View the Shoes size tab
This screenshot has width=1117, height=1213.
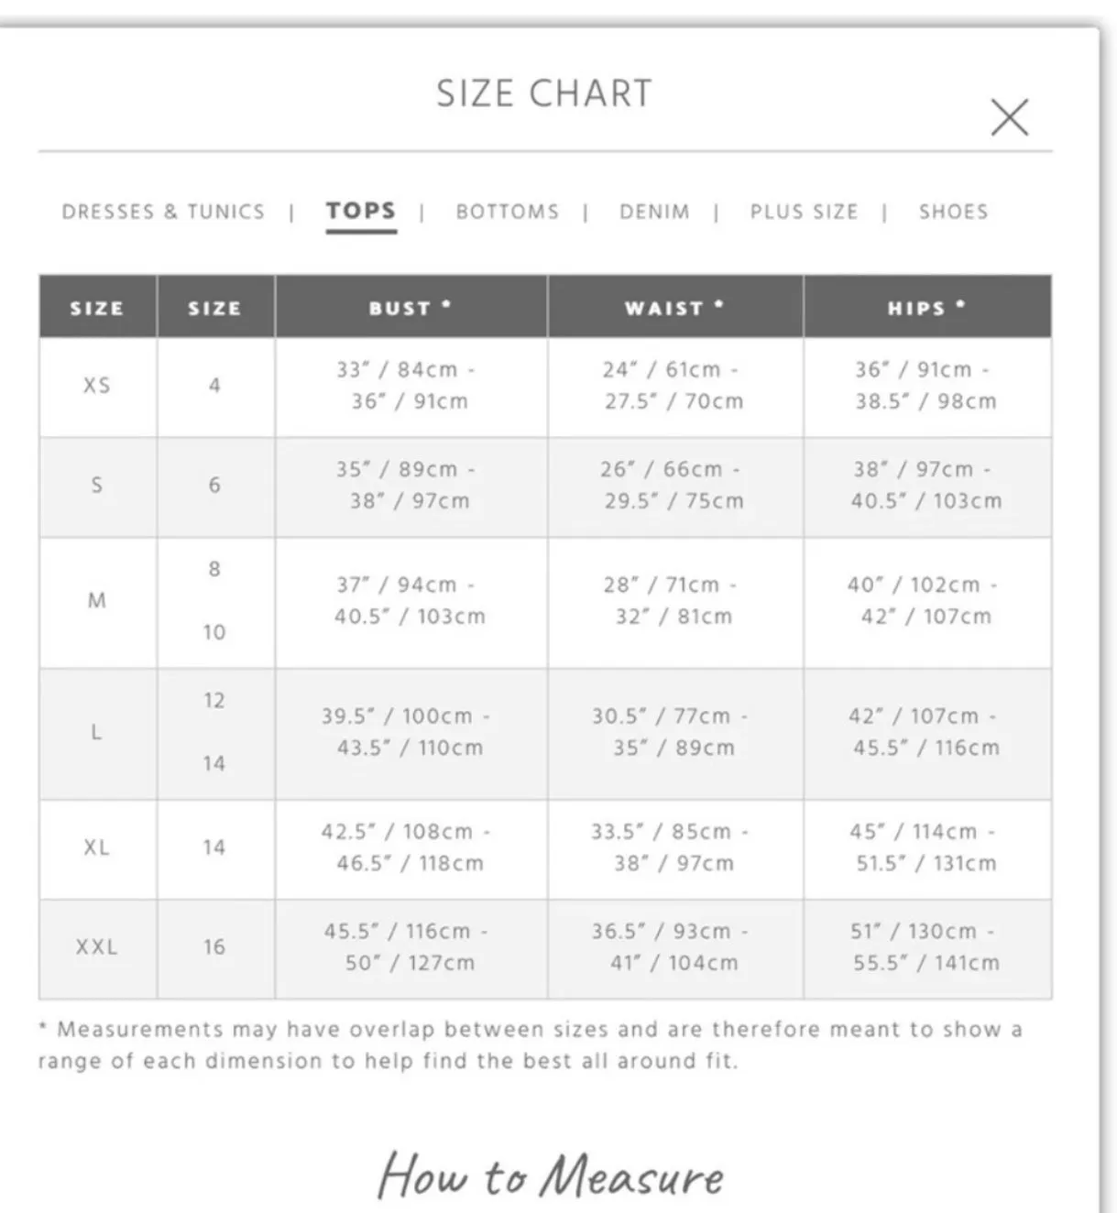(x=953, y=212)
